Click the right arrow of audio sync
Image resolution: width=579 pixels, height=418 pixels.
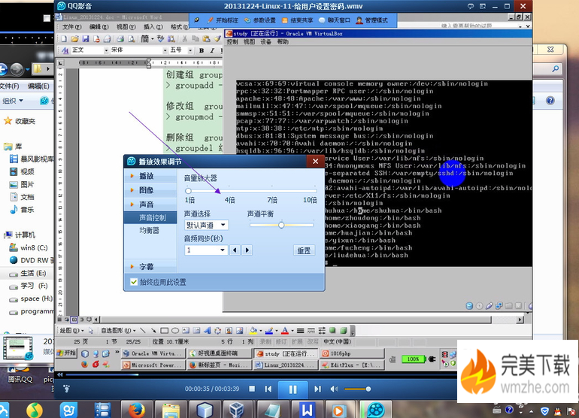click(x=247, y=250)
